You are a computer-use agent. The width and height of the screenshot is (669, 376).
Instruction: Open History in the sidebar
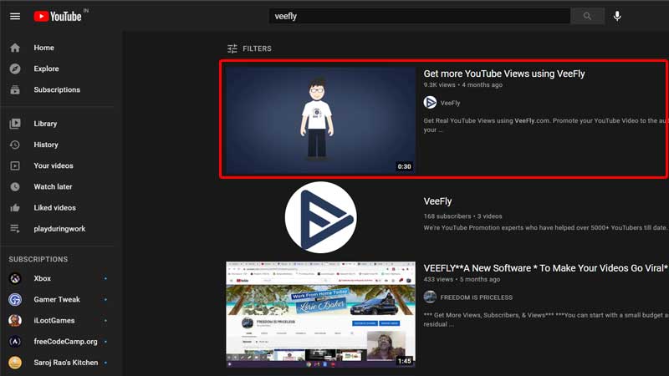click(x=46, y=145)
